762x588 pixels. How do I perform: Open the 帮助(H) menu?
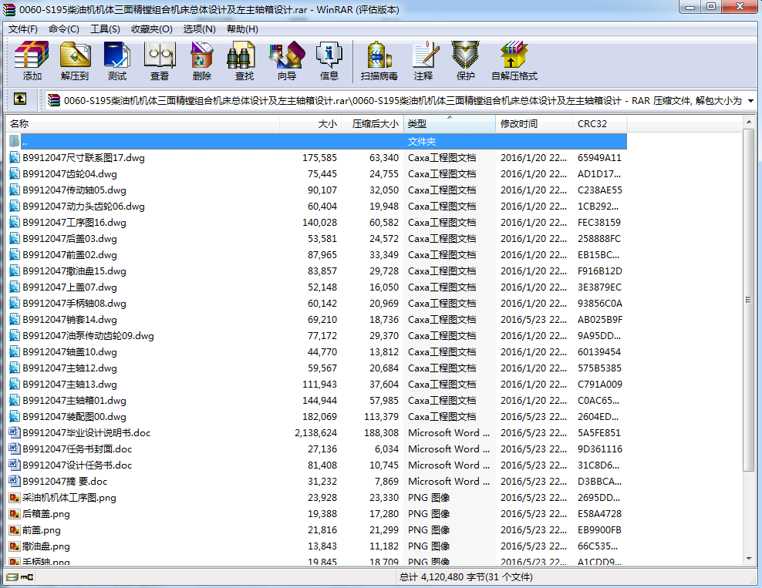click(242, 29)
